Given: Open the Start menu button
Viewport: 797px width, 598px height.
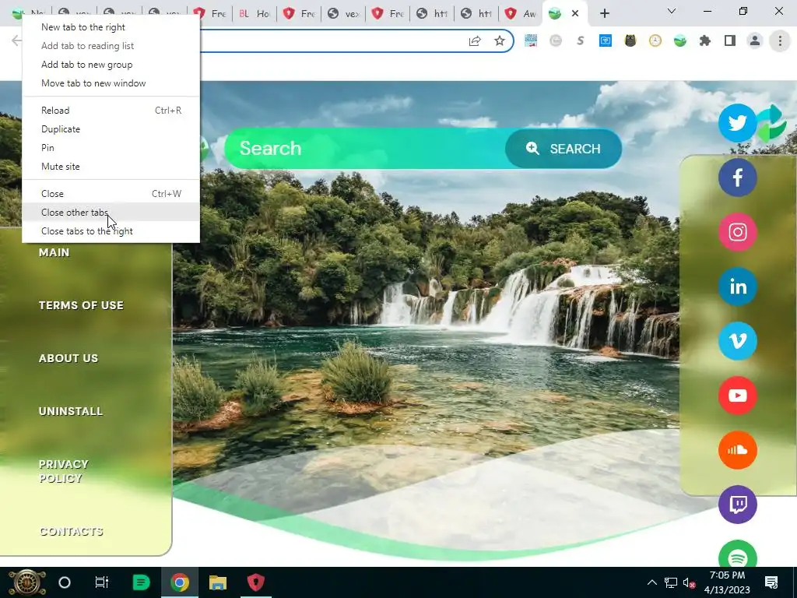Looking at the screenshot, I should 26,582.
